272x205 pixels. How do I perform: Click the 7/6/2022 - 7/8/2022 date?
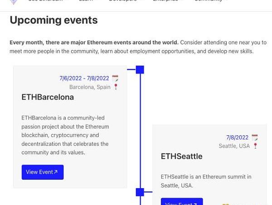84,79
